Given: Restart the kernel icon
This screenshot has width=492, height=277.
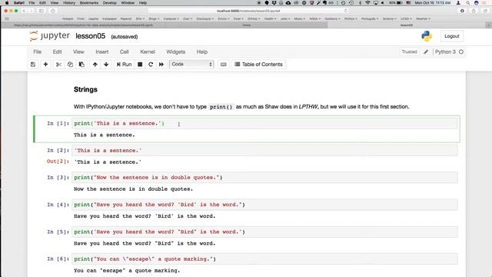Looking at the screenshot, I should click(x=151, y=65).
